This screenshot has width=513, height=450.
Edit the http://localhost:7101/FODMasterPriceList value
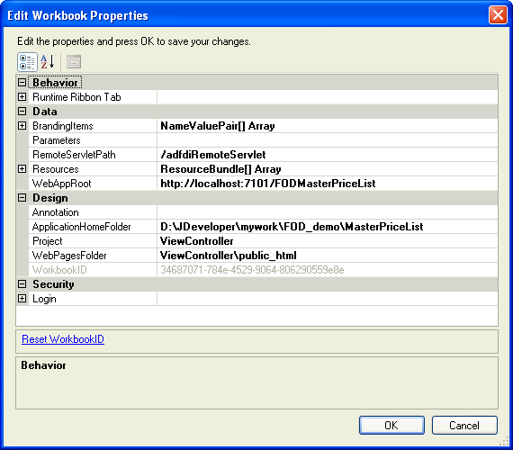[x=328, y=184]
